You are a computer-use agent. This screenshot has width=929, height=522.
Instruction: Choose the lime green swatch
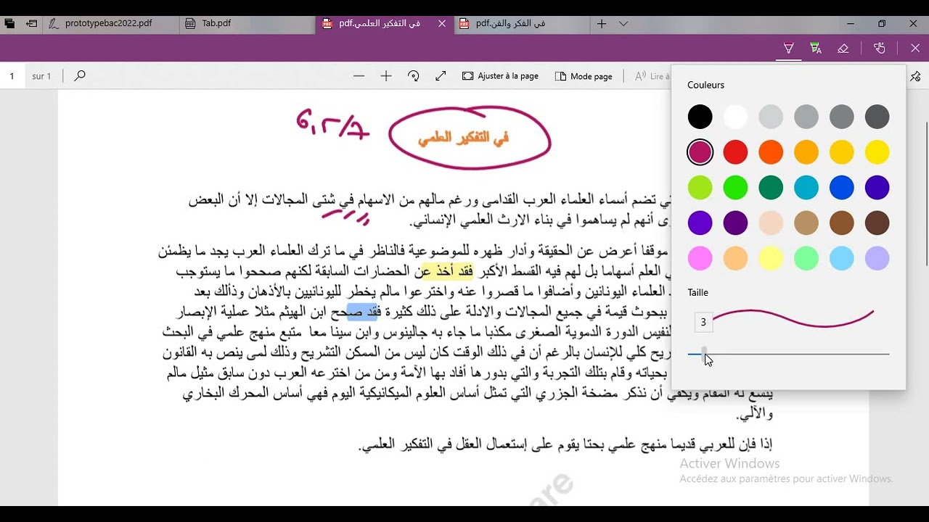(700, 188)
